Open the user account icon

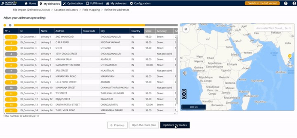point(294,3)
